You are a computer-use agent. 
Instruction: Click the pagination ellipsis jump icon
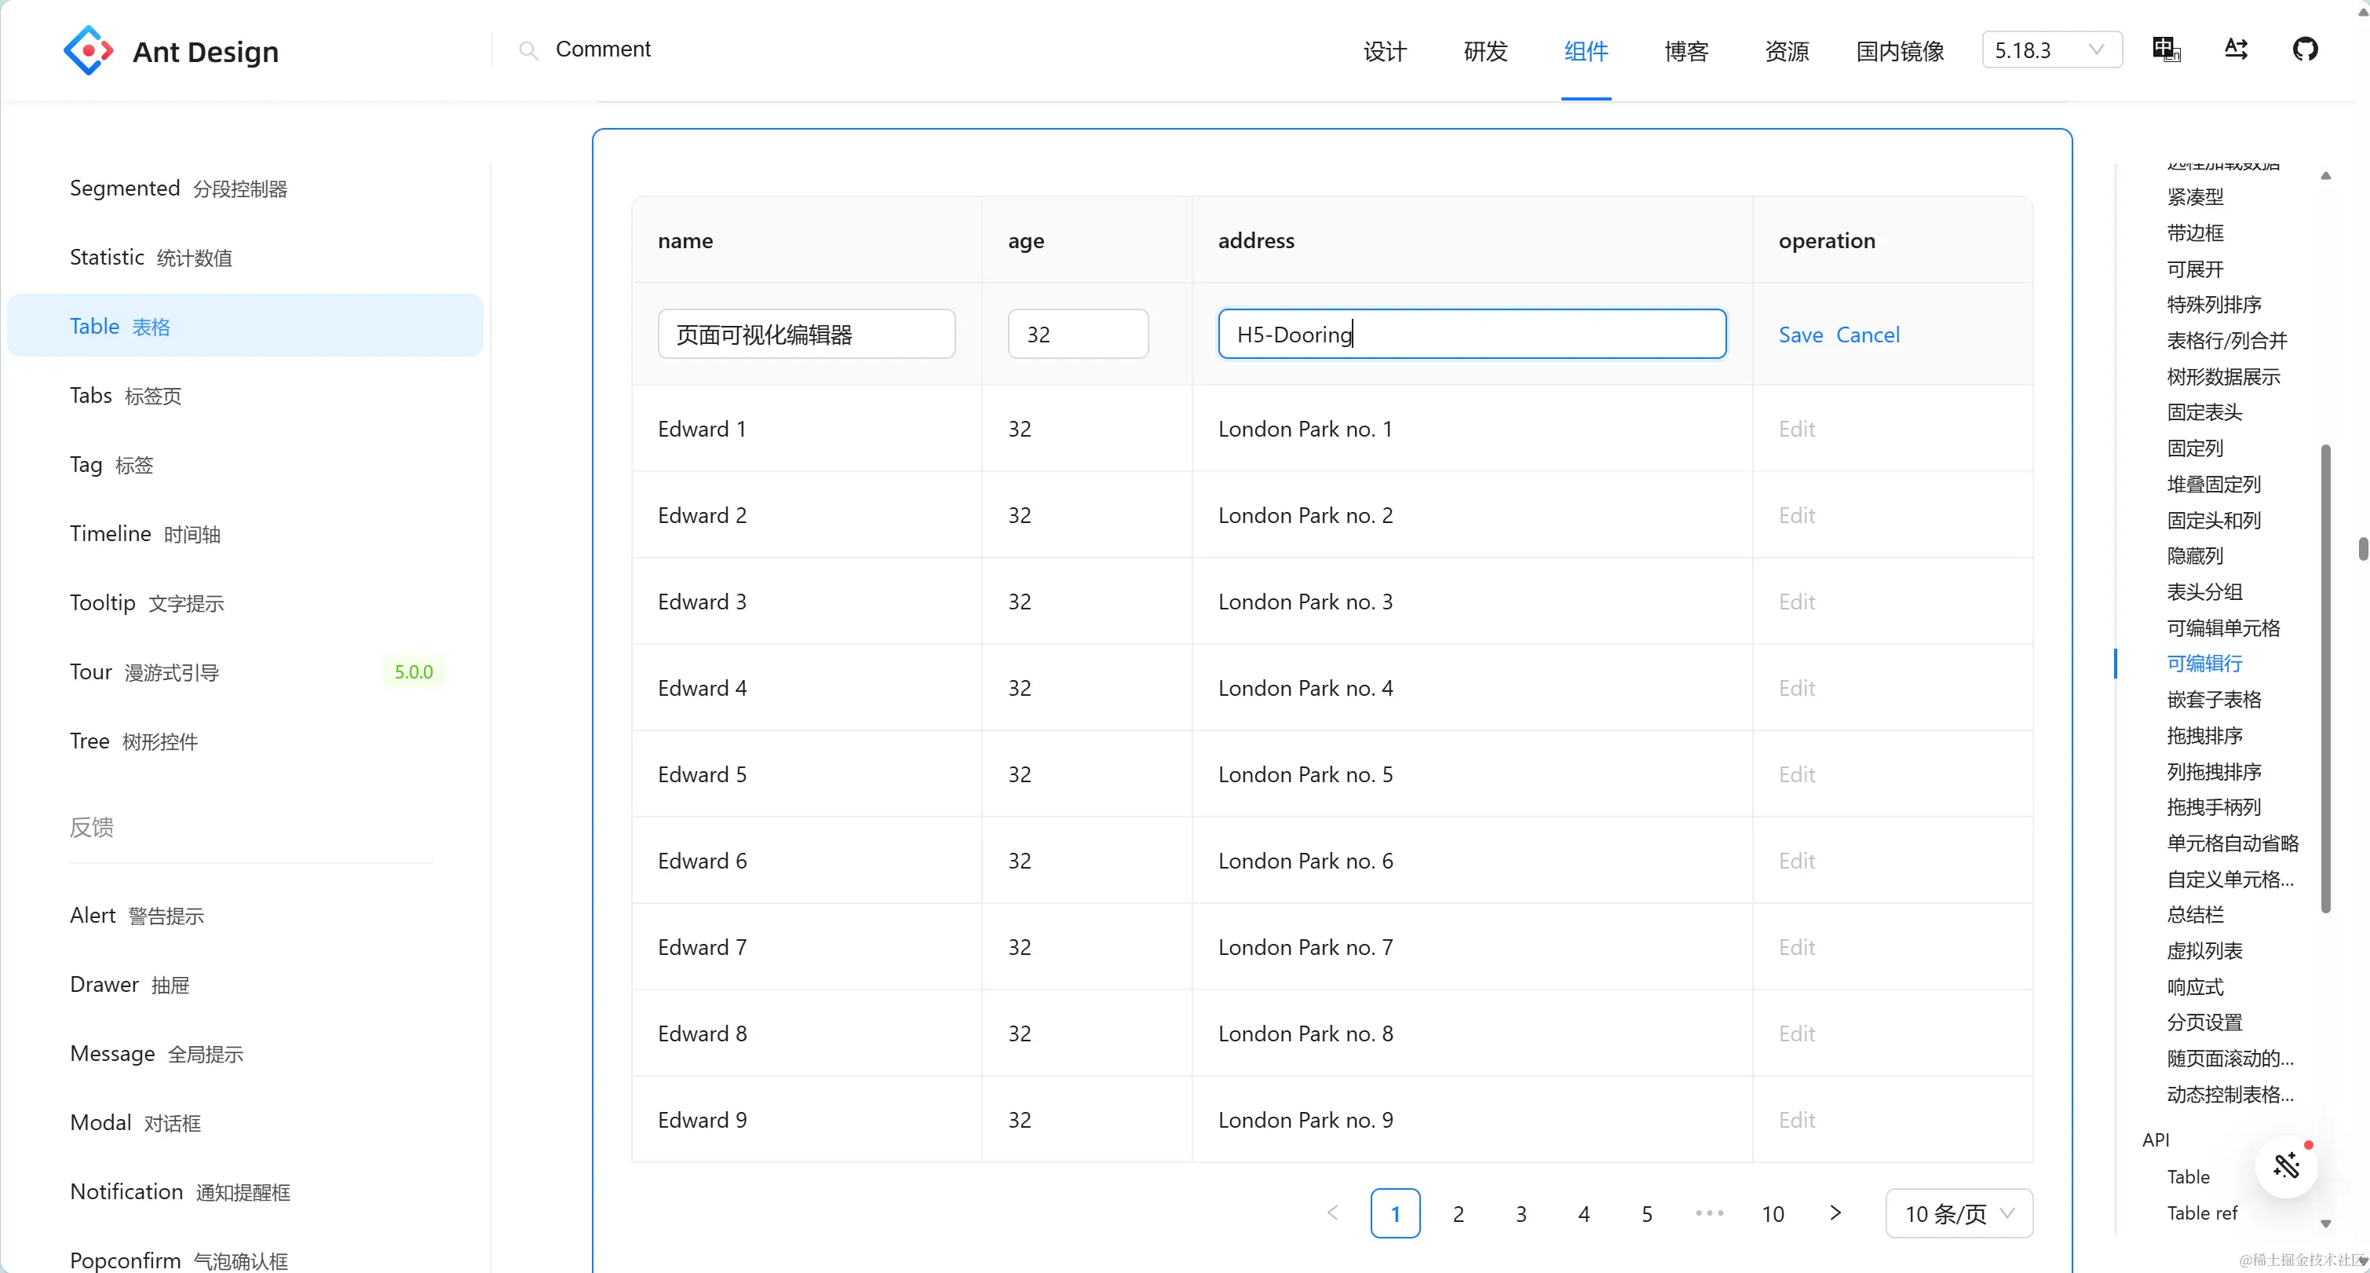1710,1213
